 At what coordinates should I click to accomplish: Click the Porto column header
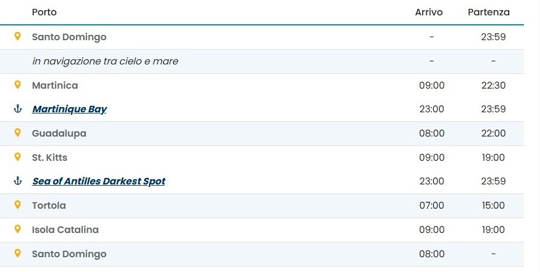(44, 12)
